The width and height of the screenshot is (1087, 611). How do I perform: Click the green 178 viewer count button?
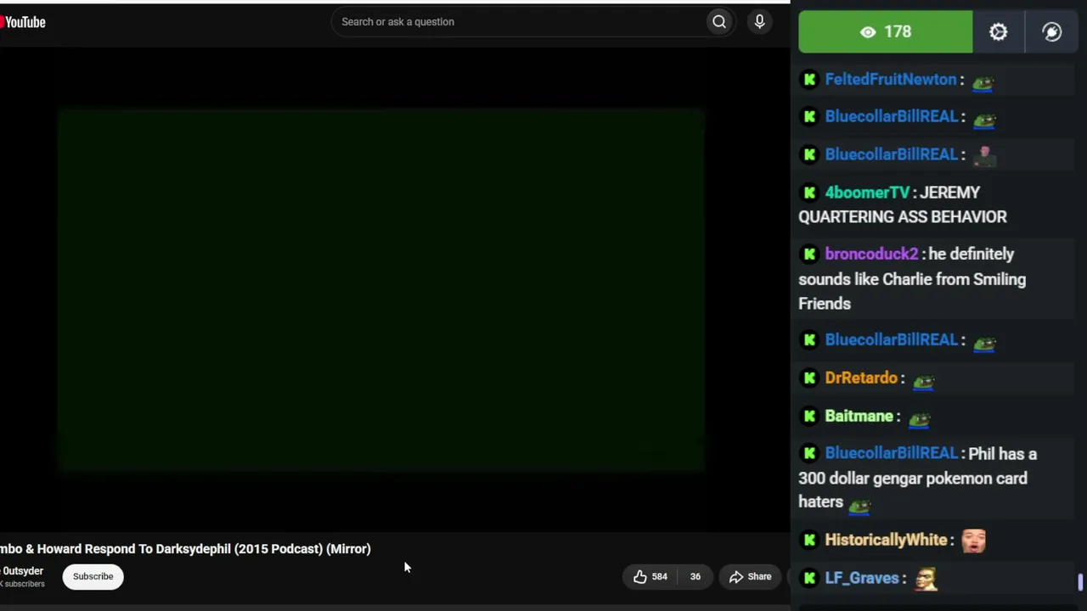click(x=886, y=31)
